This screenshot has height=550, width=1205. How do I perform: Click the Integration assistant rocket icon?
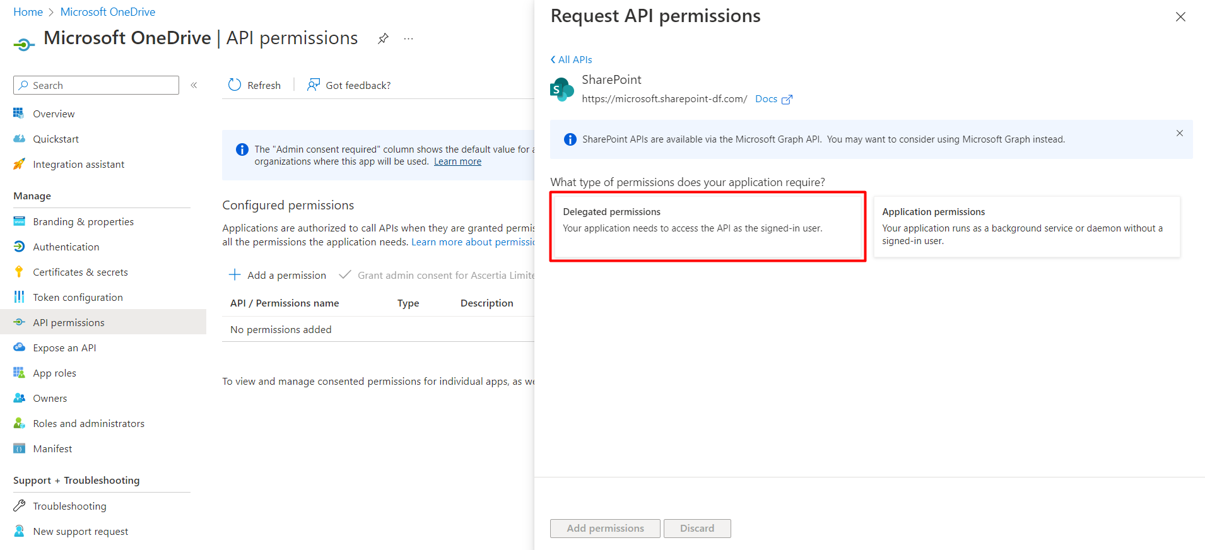point(19,164)
